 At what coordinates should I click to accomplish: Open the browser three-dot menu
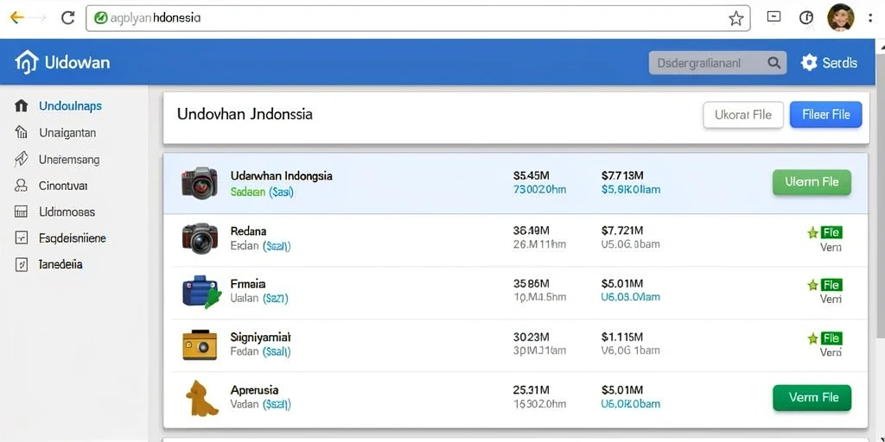click(x=871, y=18)
